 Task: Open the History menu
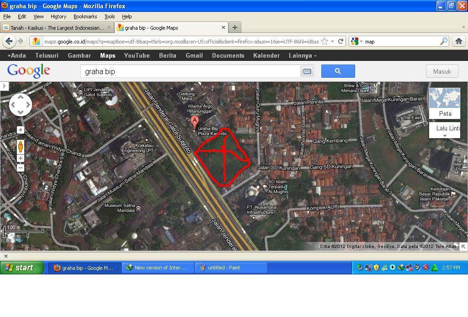58,16
